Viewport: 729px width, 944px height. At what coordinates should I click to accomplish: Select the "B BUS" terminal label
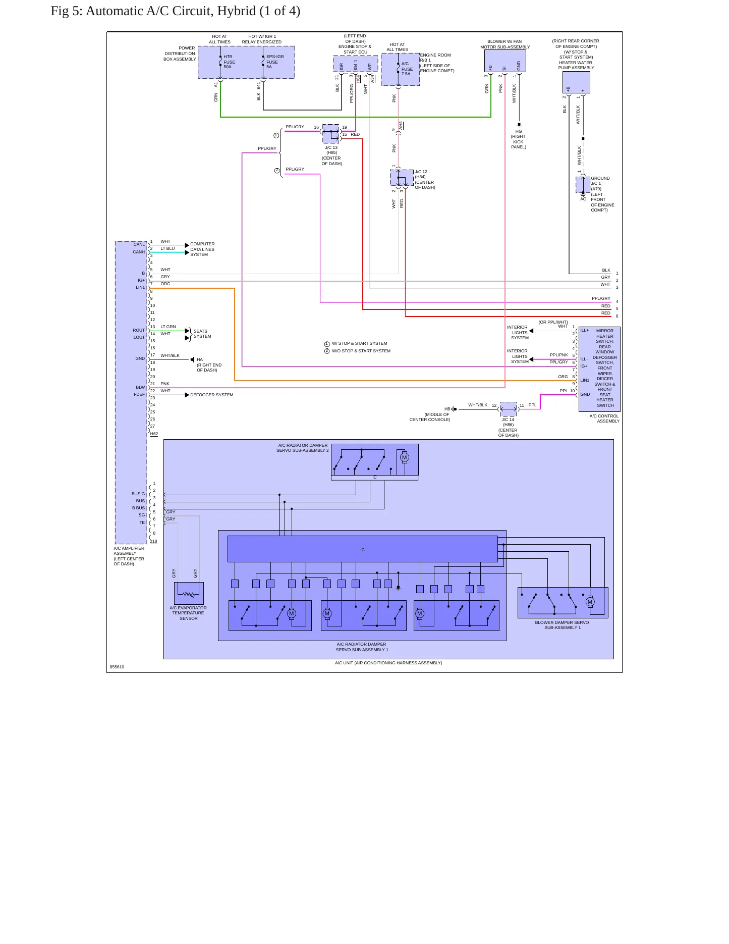138,508
